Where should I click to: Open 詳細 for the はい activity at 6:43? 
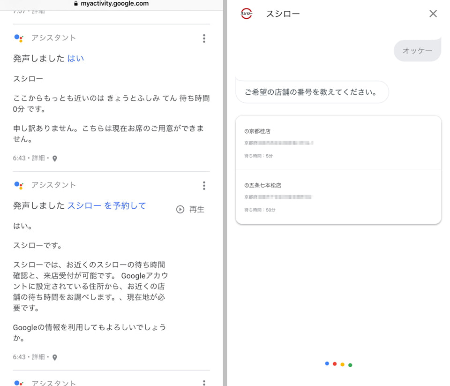click(38, 158)
